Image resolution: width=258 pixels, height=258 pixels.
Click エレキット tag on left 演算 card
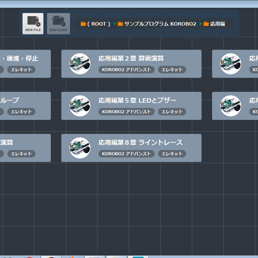tap(21, 154)
